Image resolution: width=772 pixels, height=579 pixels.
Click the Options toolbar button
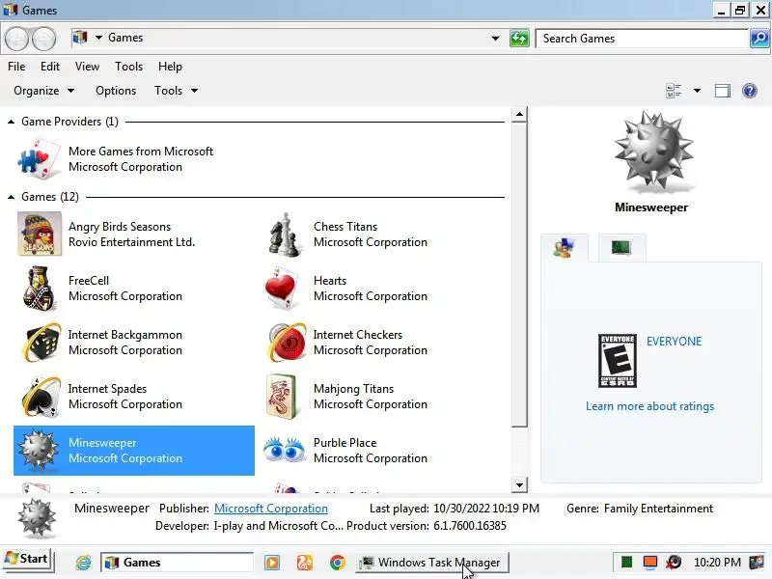pos(116,91)
